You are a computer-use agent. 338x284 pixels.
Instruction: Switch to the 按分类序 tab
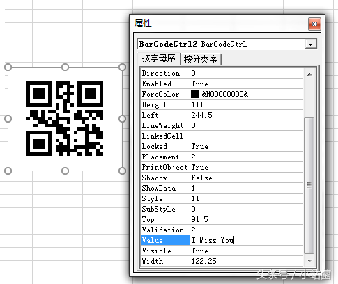tap(201, 59)
